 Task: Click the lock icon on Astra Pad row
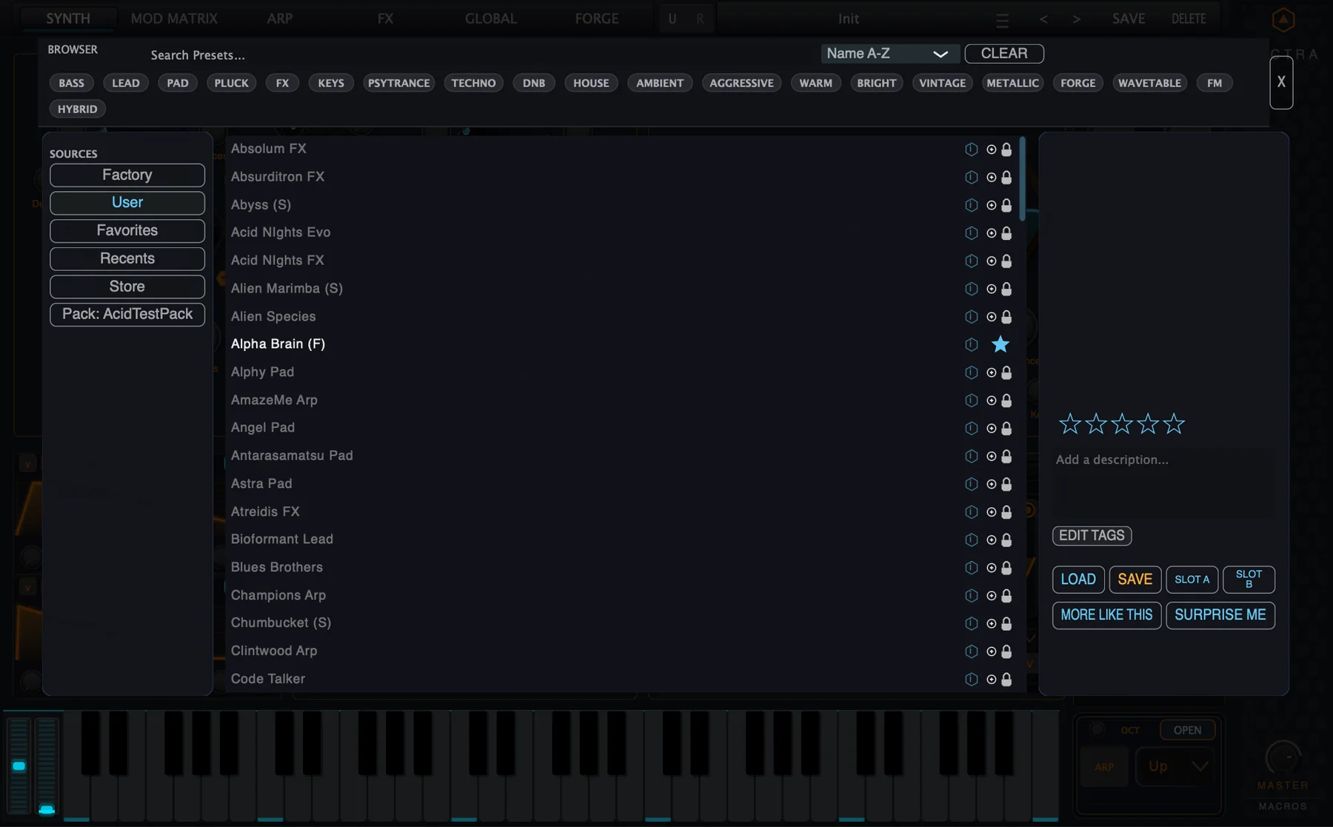(x=1006, y=484)
